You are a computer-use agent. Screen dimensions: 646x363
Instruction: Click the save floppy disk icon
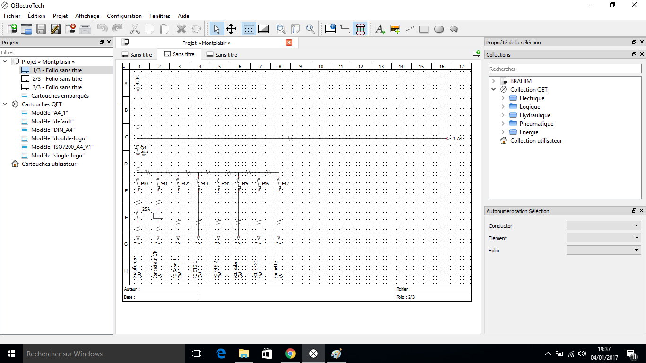click(x=41, y=29)
